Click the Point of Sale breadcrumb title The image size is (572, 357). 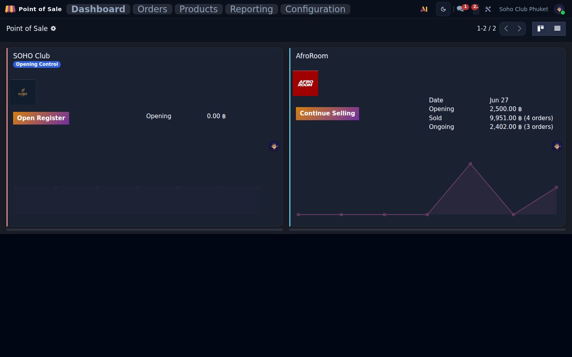tap(27, 29)
